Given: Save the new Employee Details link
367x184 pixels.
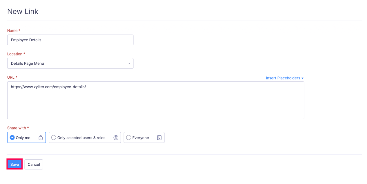Looking at the screenshot, I should coord(14,164).
